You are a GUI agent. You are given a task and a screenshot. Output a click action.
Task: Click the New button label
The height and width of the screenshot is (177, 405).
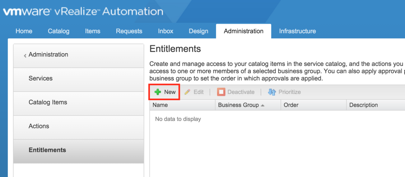[x=170, y=92]
